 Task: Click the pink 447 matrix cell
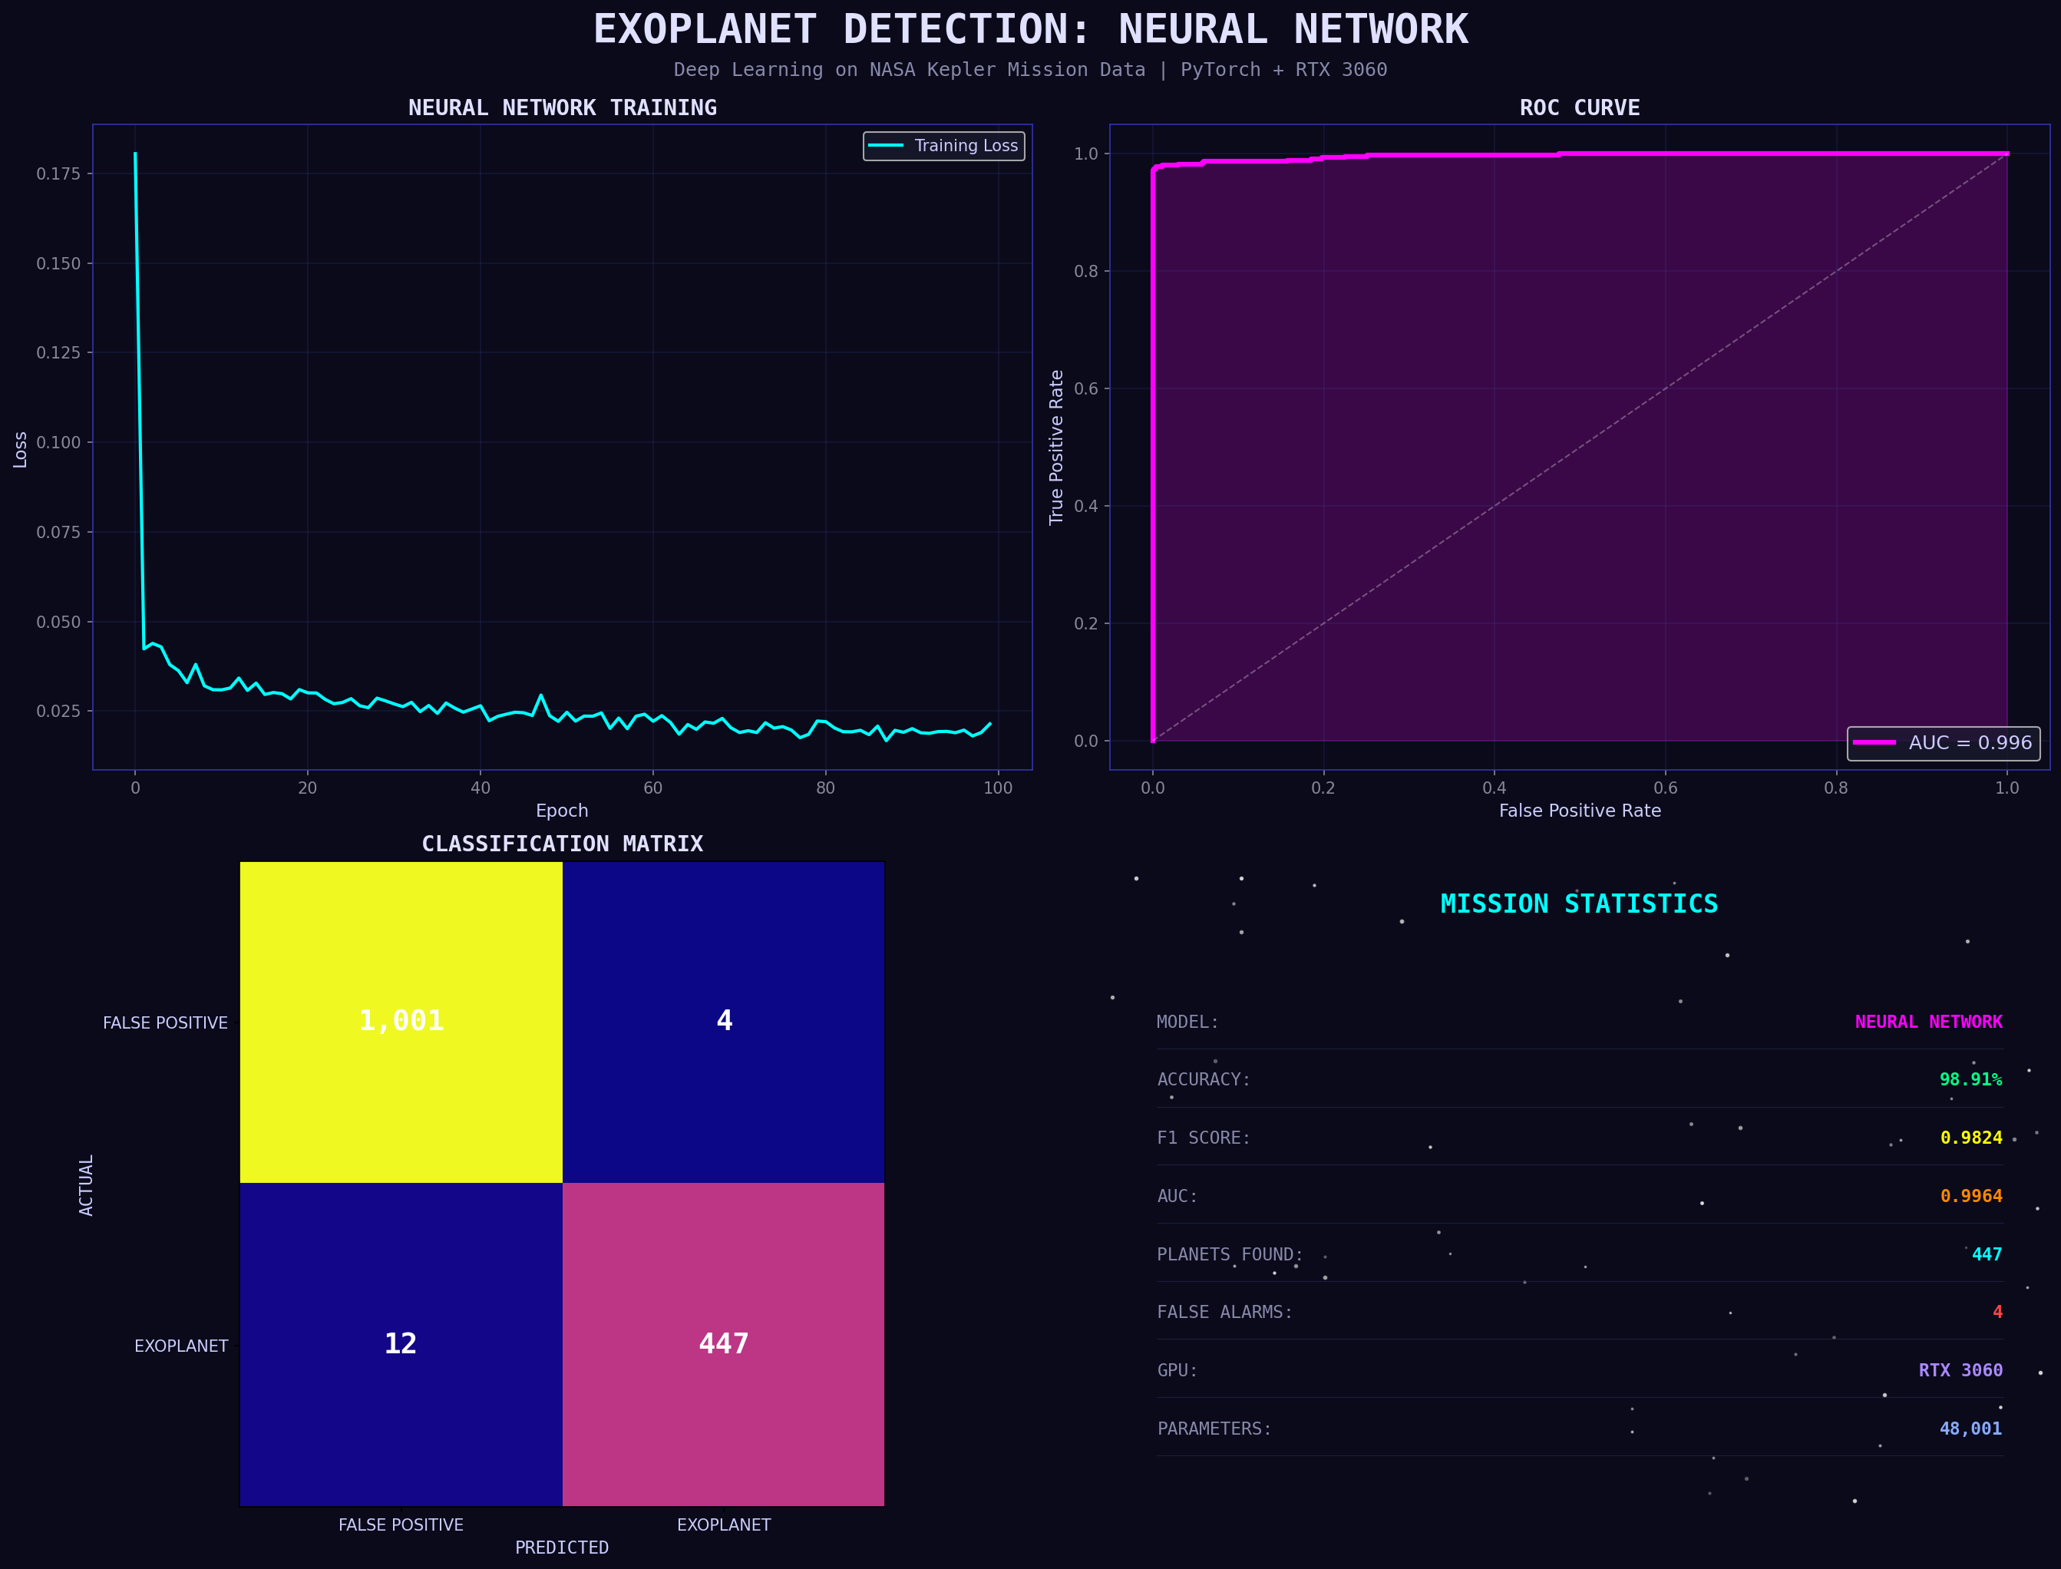(723, 1343)
